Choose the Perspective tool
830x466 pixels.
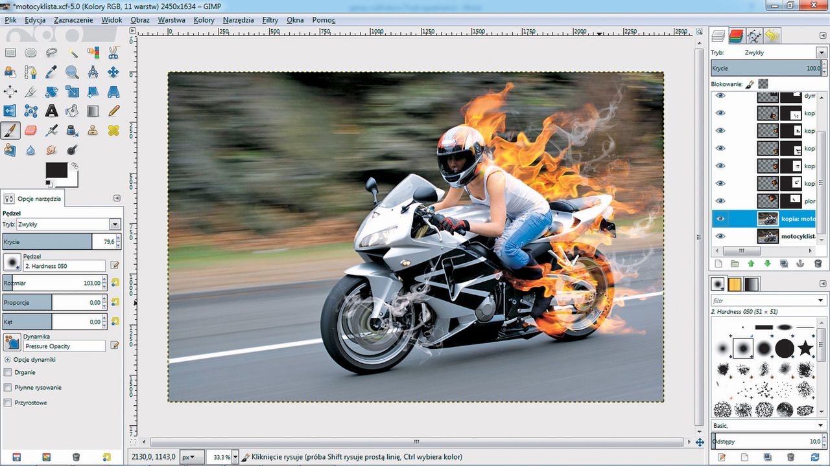(113, 91)
